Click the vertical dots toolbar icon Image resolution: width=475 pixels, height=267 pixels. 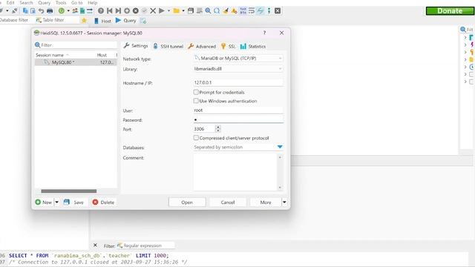pyautogui.click(x=269, y=11)
